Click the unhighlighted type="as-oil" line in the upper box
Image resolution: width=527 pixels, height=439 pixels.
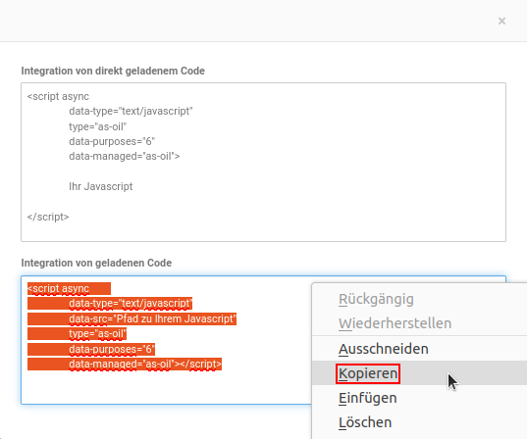pos(98,126)
